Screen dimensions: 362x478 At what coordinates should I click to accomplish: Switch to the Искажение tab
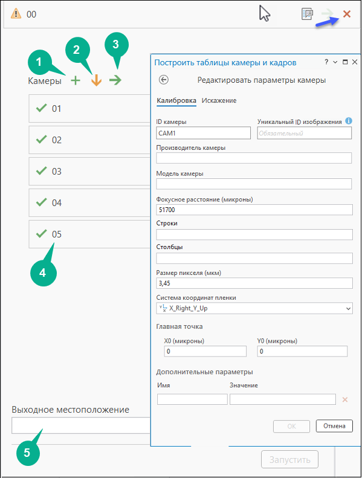[219, 100]
